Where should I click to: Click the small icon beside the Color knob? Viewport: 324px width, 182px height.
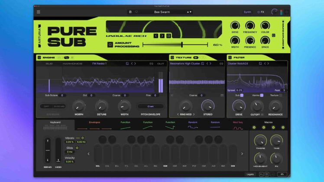pos(274,35)
